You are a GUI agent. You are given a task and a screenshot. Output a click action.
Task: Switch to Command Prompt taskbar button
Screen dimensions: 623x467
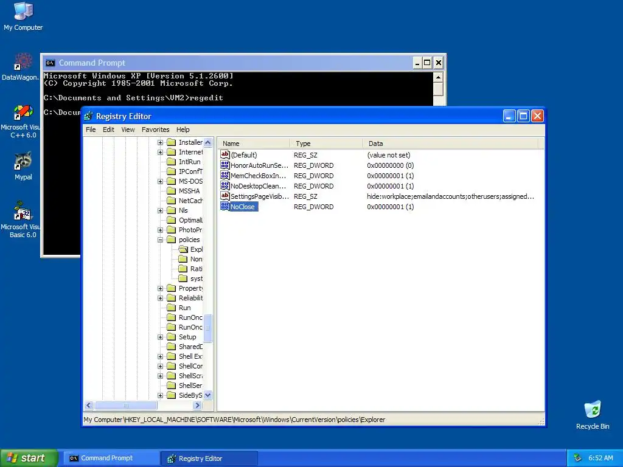tap(111, 458)
